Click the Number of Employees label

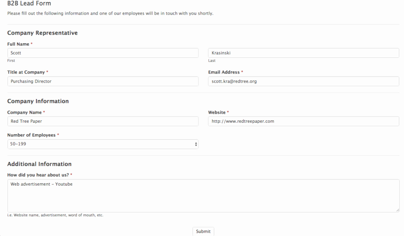[x=31, y=135]
